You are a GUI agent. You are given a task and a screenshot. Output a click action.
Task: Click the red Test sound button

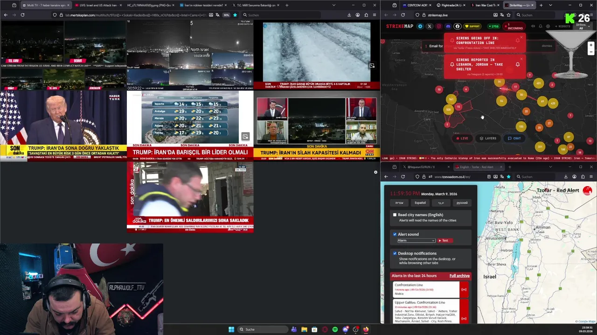click(x=445, y=241)
